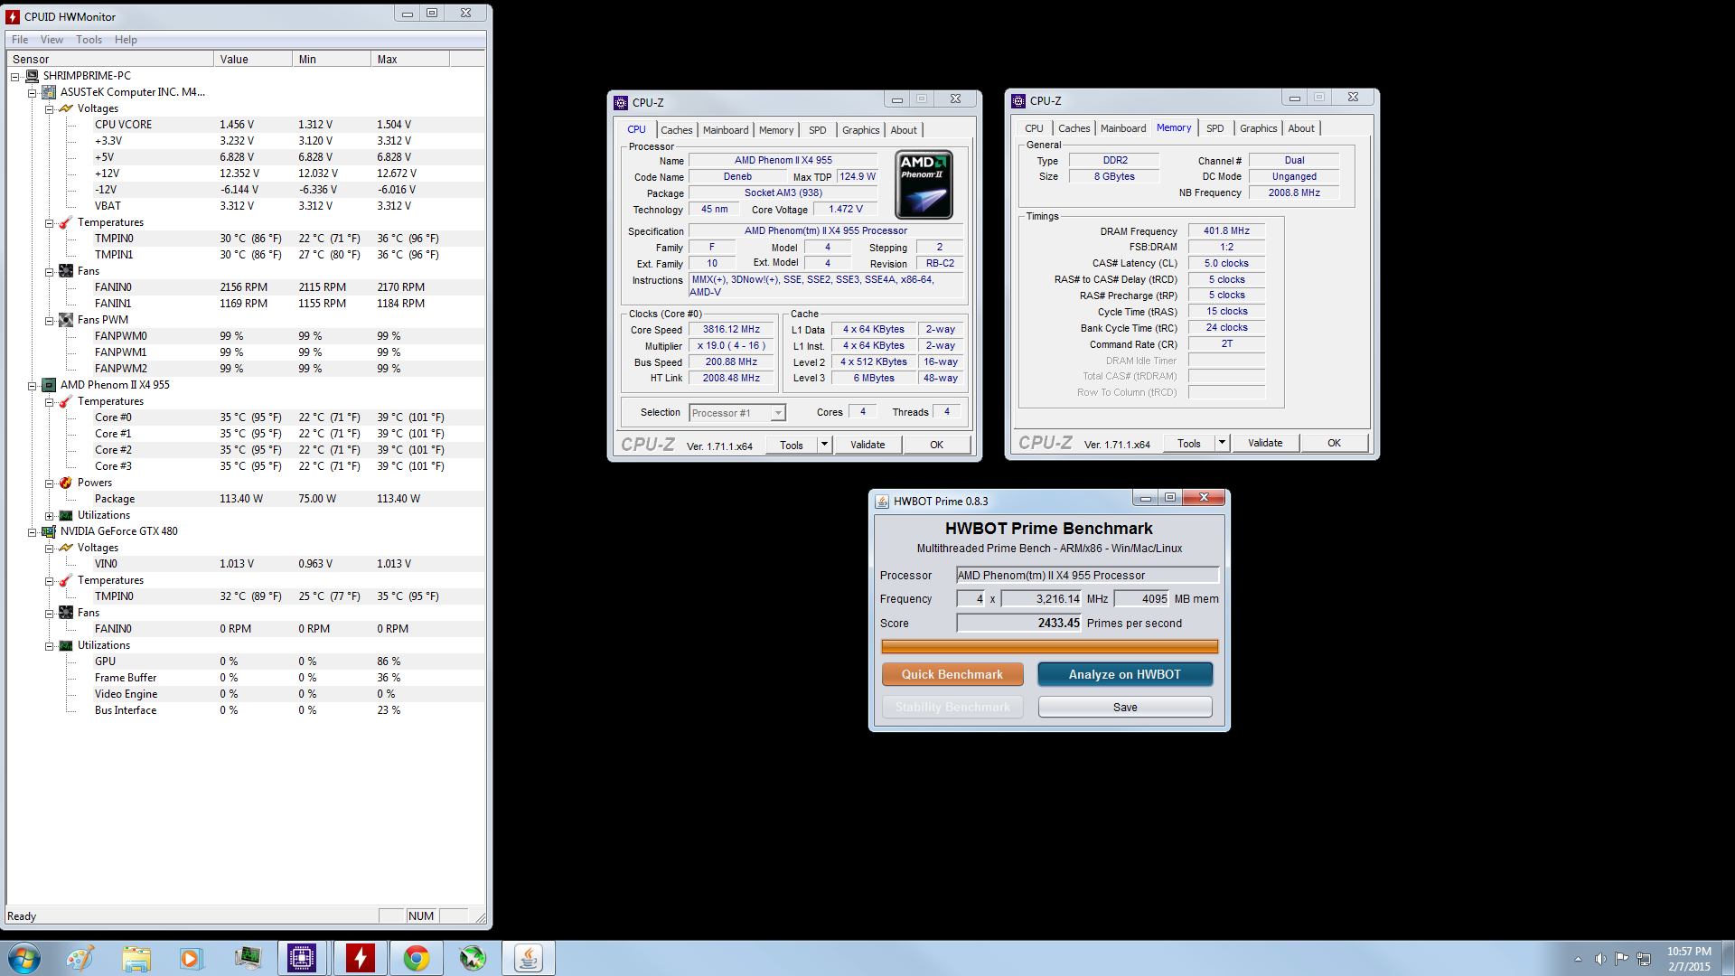
Task: Open the File menu in HWMonitor
Action: pyautogui.click(x=20, y=40)
